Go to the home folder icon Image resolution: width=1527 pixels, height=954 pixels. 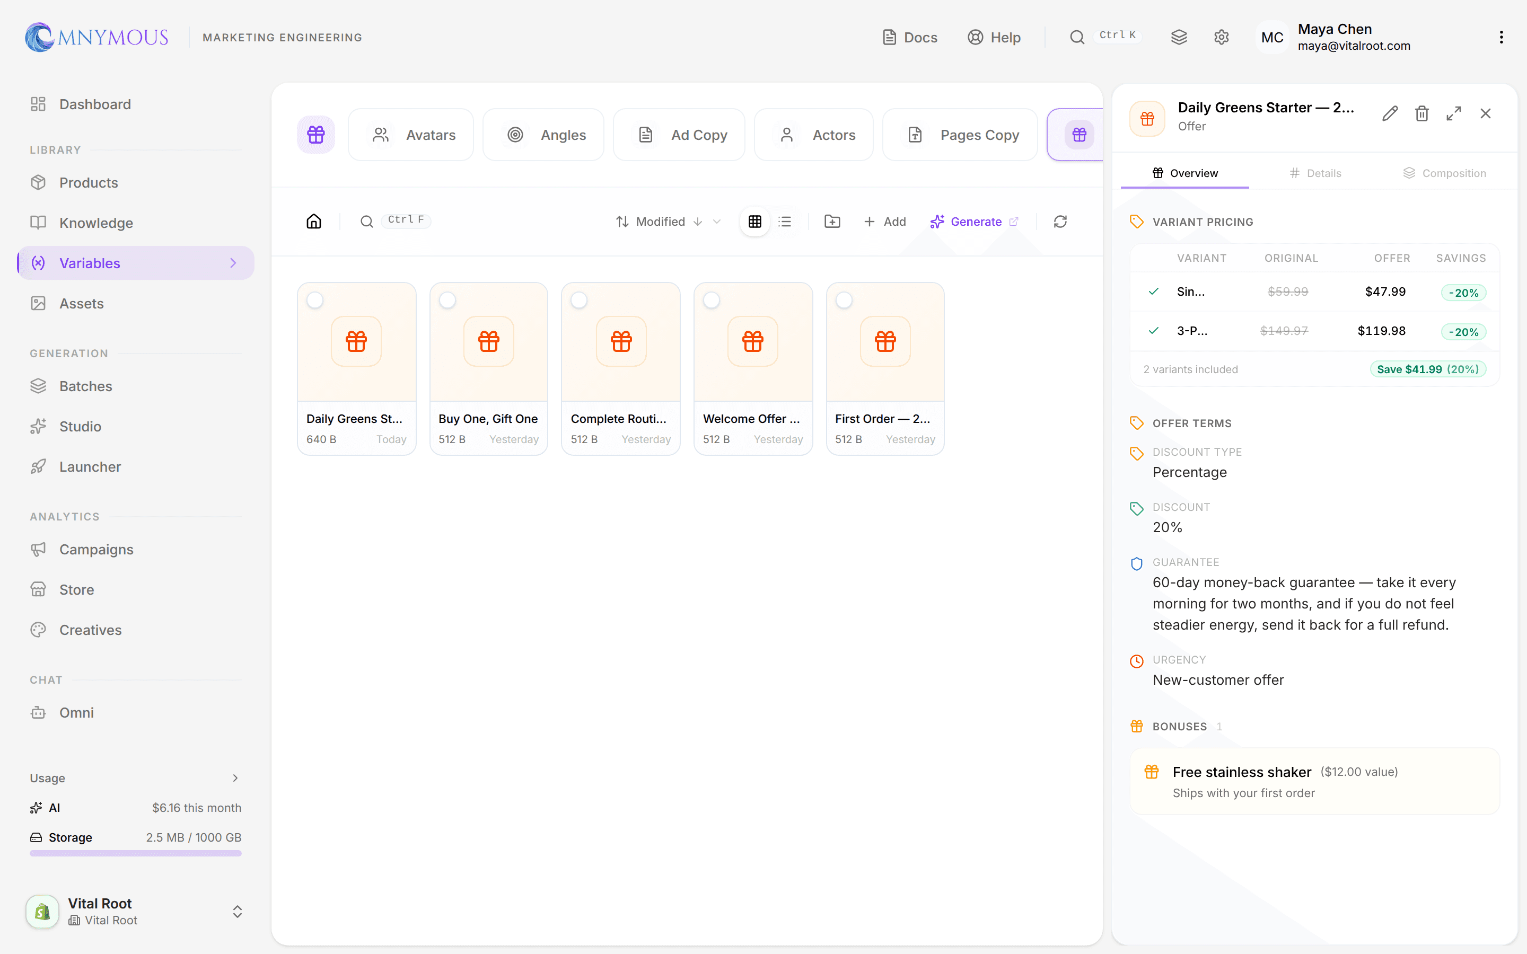313,222
